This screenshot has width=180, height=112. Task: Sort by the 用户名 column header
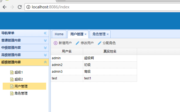click(x=67, y=51)
